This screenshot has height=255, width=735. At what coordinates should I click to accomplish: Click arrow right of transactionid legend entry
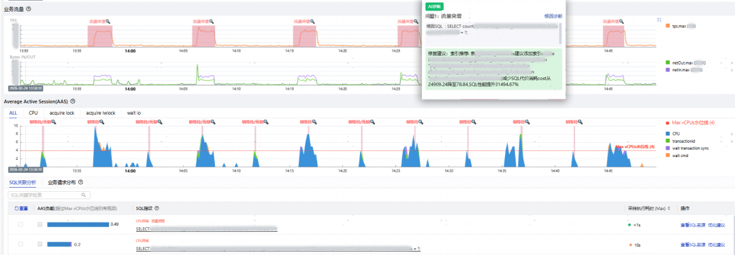[x=732, y=141]
